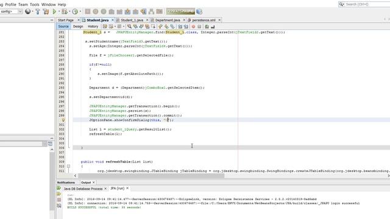This screenshot has height=219, width=390.
Task: Click the editor scroll left arrow
Action: [75, 176]
